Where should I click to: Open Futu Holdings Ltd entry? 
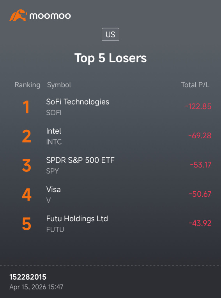111,224
